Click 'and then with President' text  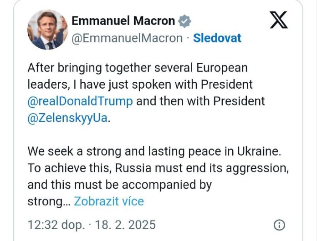[x=200, y=100]
